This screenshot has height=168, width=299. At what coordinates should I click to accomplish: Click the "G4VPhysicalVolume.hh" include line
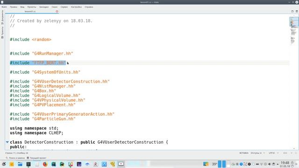[48, 100]
